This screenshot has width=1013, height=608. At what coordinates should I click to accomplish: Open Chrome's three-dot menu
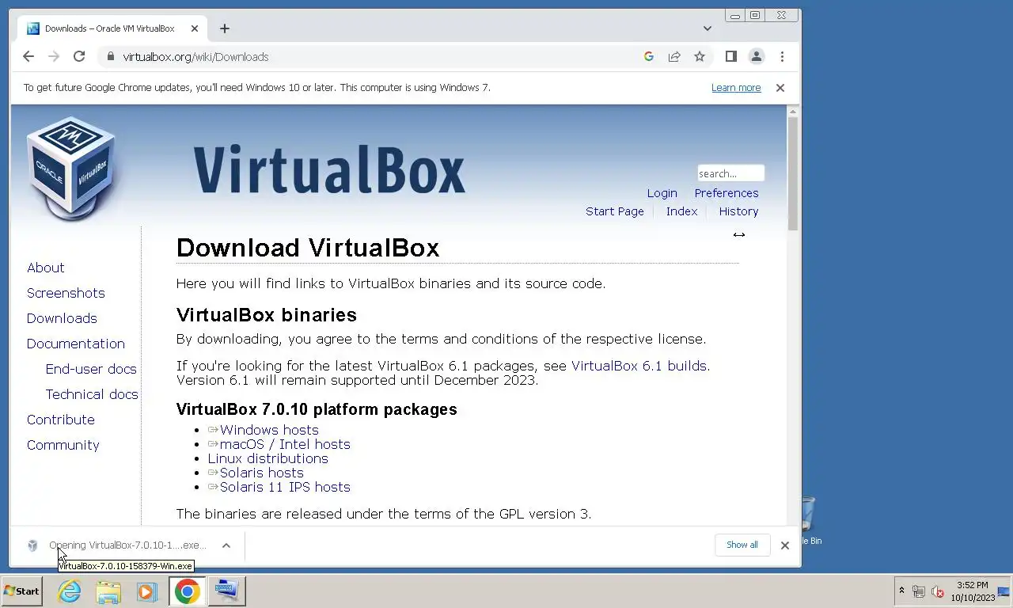coord(782,56)
